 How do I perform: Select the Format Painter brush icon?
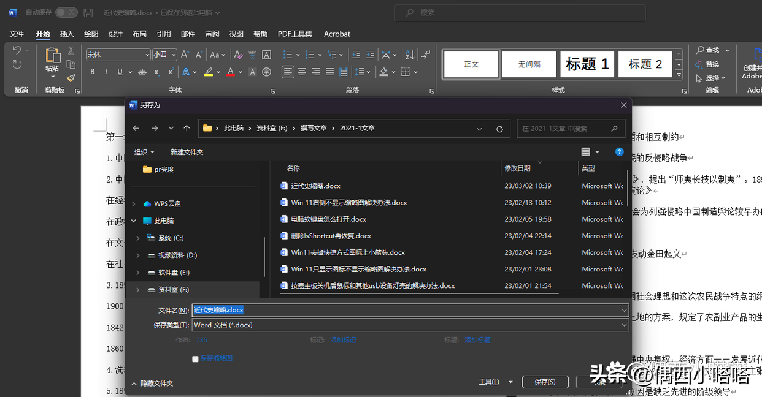tap(71, 78)
